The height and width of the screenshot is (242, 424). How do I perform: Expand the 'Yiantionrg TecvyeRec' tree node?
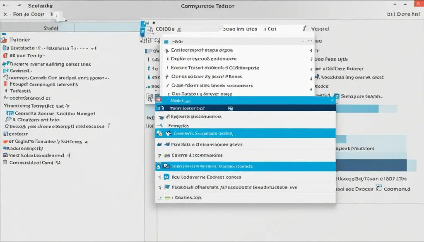click(67, 106)
